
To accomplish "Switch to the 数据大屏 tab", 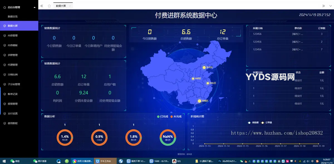I will [61, 6].
